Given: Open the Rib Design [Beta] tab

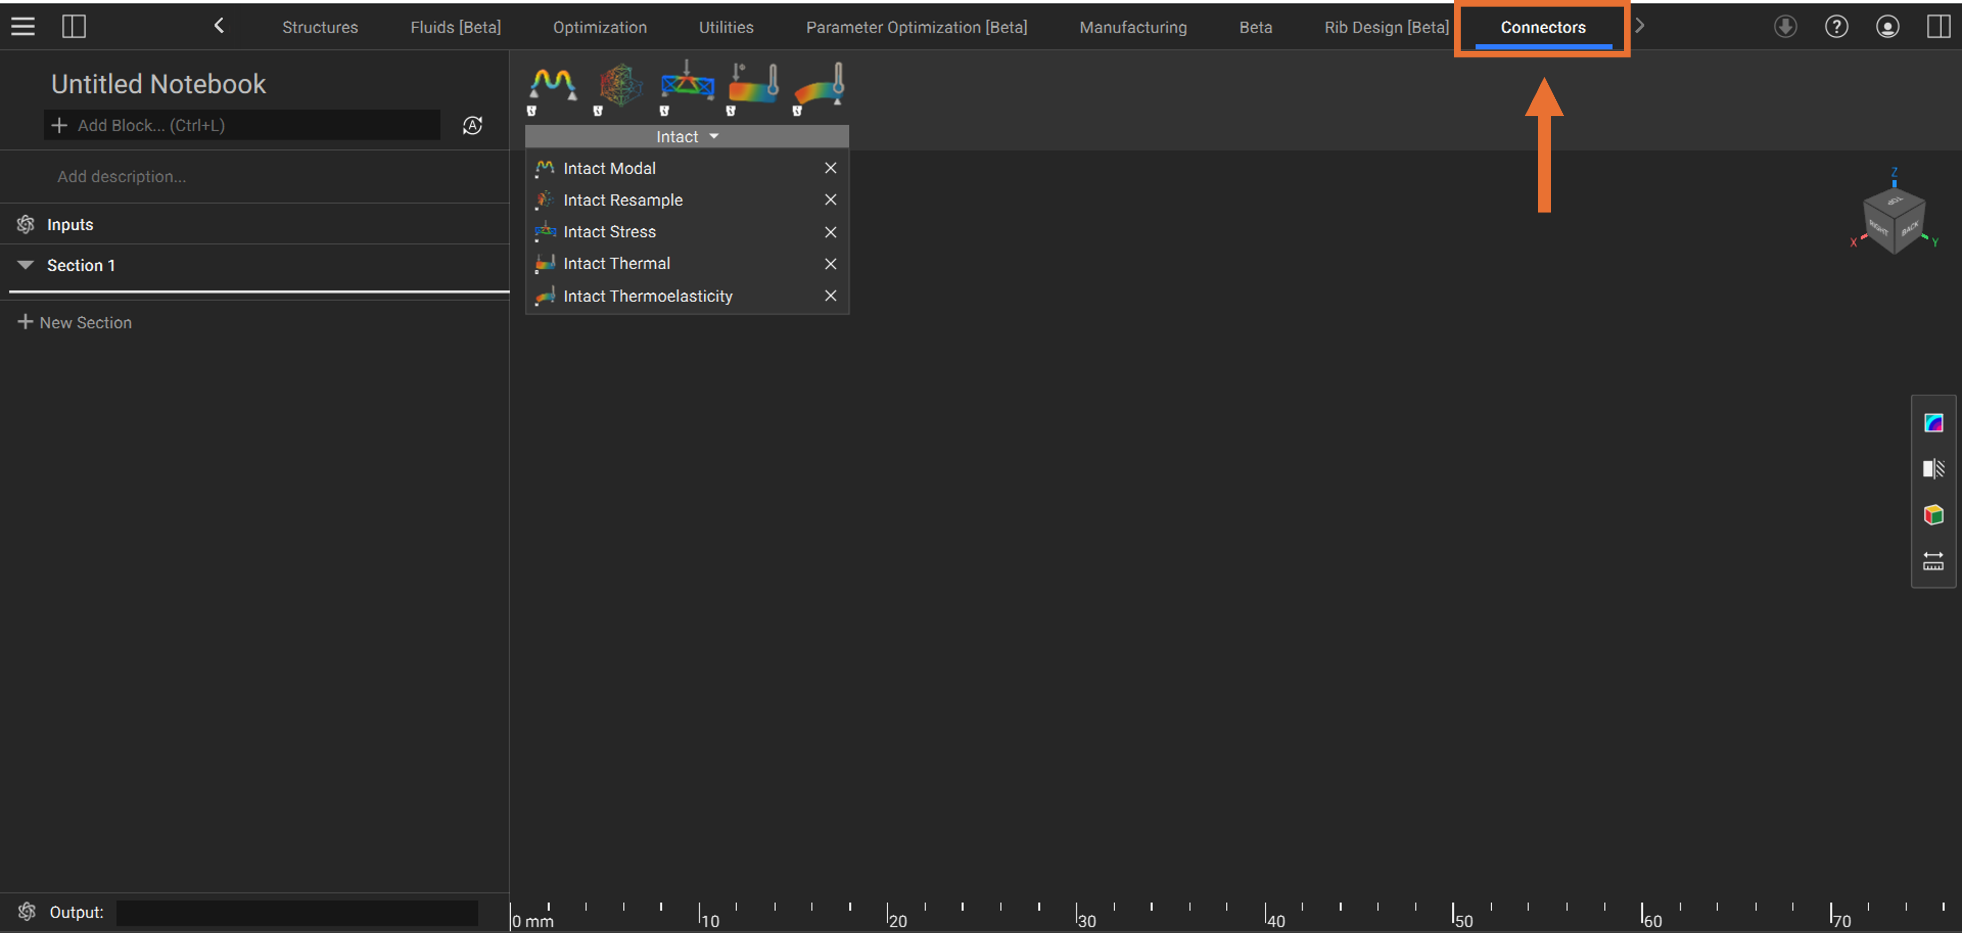Looking at the screenshot, I should pos(1386,27).
